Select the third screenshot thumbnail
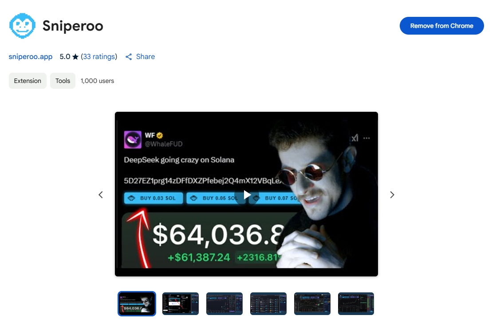Image resolution: width=500 pixels, height=327 pixels. [224, 303]
